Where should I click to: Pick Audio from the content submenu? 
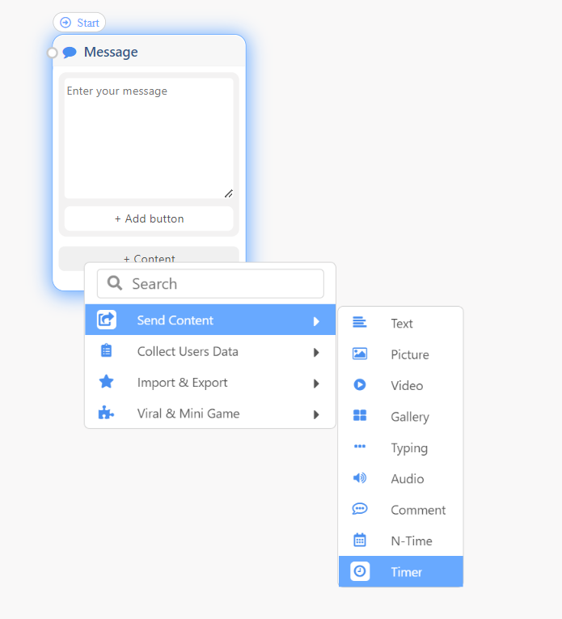tap(401, 478)
